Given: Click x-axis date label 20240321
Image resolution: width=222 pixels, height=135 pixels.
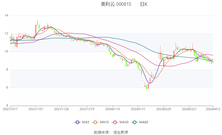Looking at the screenshot, I should pos(189,109).
